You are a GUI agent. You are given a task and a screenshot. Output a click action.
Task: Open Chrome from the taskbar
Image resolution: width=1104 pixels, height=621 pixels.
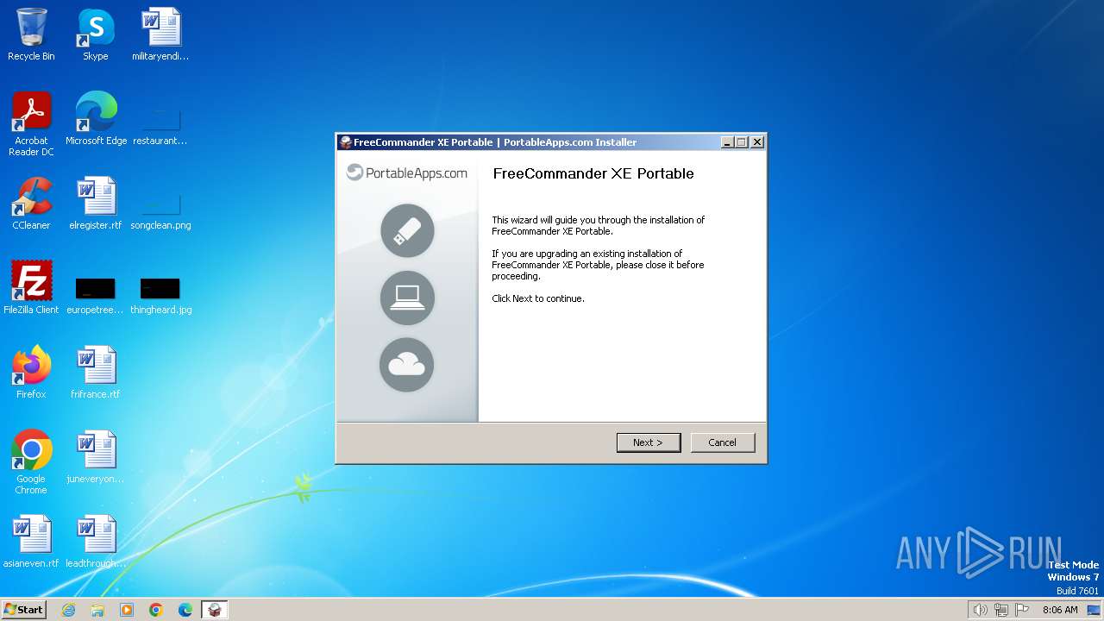(156, 610)
